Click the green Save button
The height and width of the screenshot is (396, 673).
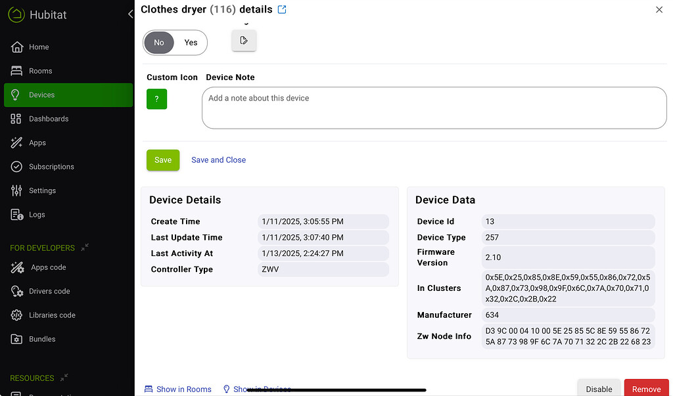click(163, 160)
